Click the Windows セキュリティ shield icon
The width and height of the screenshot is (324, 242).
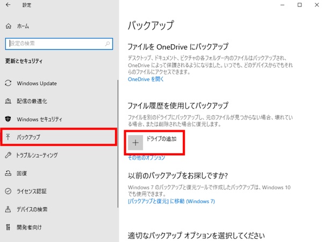[x=8, y=119]
